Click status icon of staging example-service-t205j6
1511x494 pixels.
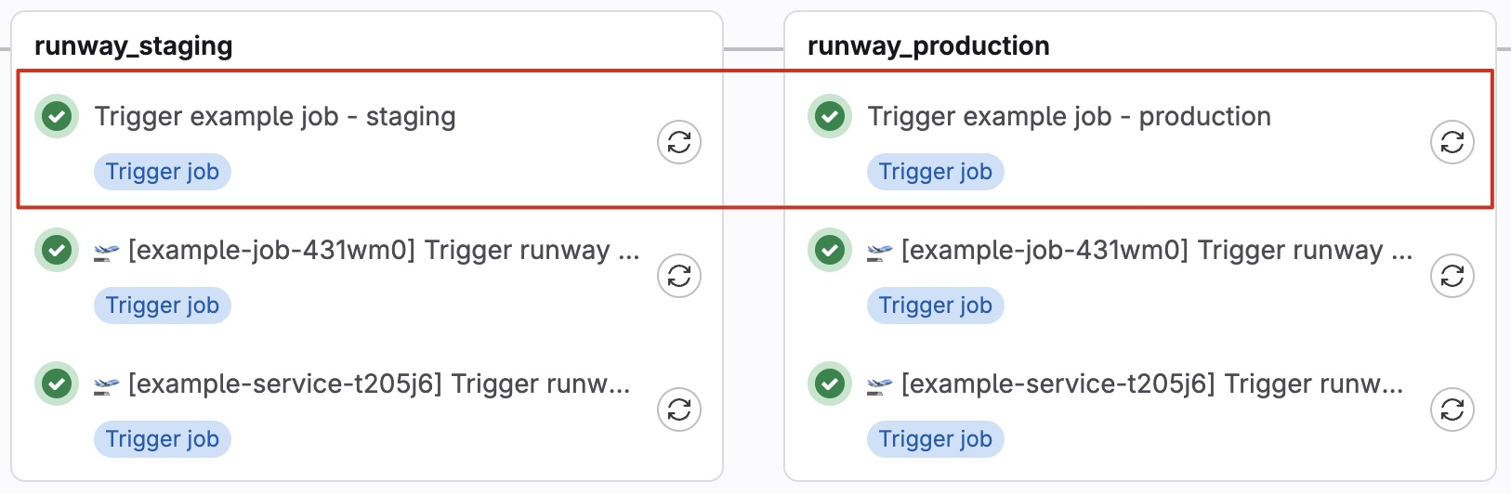(x=57, y=383)
